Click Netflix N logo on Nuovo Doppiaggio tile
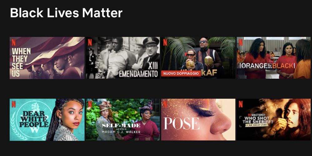The height and width of the screenshot is (156, 312). tap(165, 42)
